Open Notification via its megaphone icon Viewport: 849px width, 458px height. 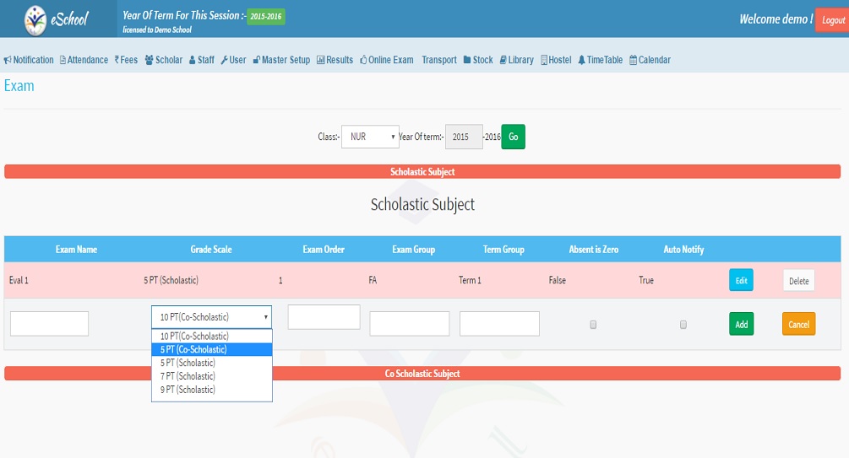(8, 60)
